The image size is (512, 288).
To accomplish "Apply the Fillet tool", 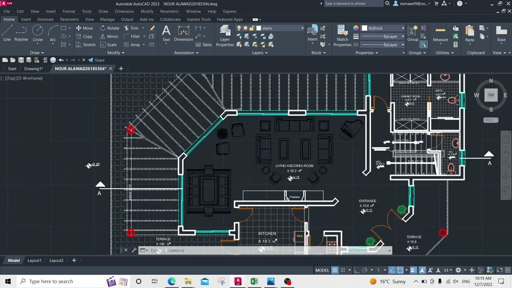I will point(132,36).
